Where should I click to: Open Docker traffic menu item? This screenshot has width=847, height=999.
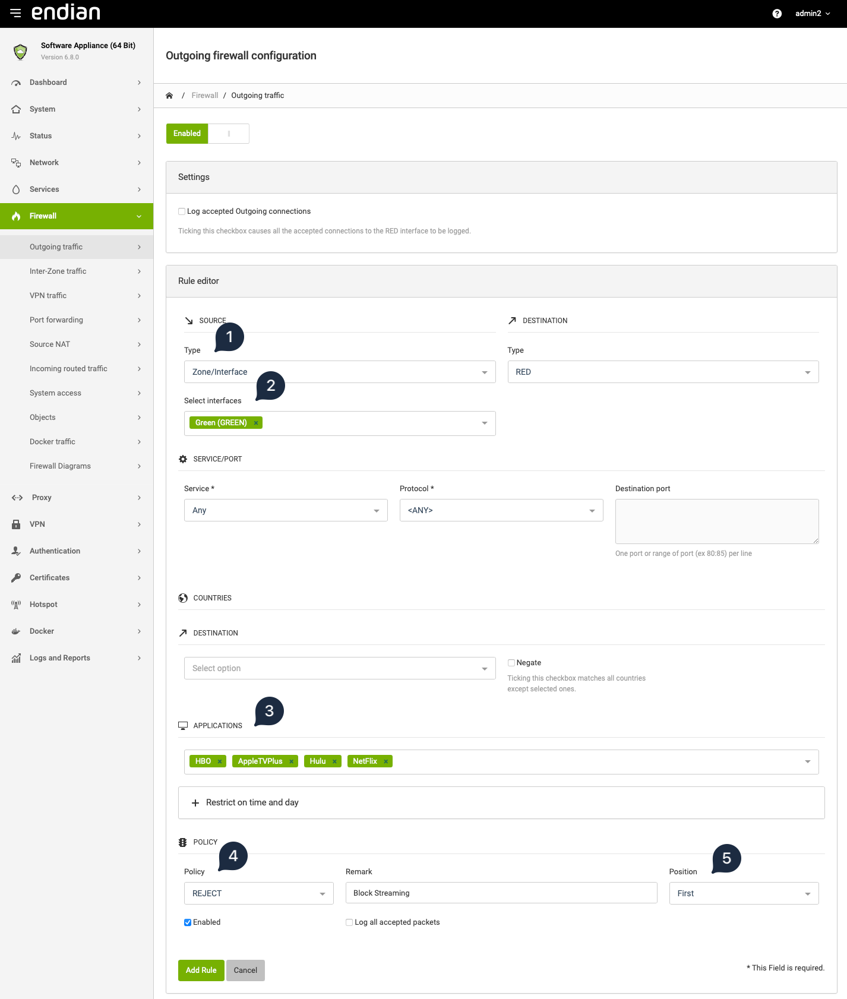(77, 442)
